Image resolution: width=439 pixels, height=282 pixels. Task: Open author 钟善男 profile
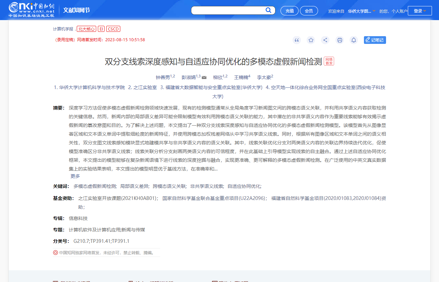pyautogui.click(x=163, y=77)
